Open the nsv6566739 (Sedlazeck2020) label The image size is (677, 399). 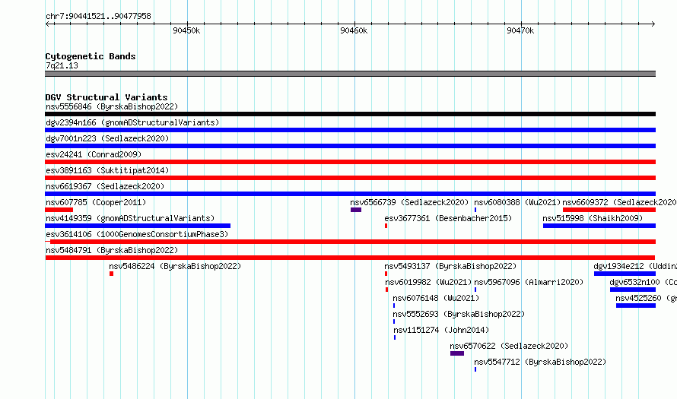tap(409, 202)
